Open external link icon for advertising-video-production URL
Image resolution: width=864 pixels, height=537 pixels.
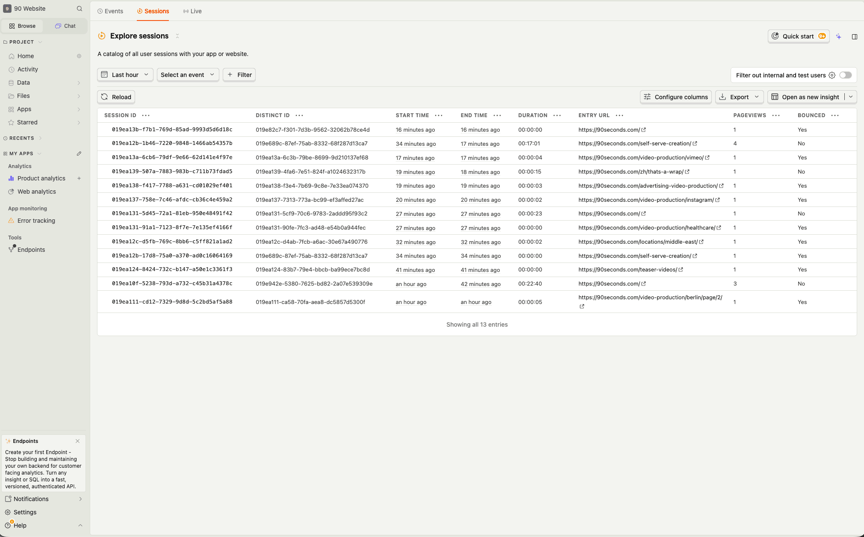721,186
